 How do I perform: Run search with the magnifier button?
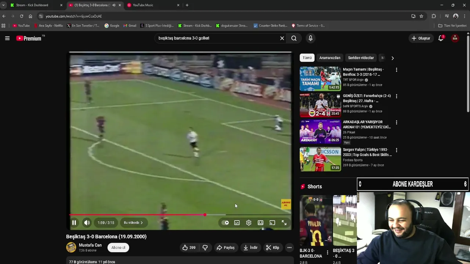(294, 38)
